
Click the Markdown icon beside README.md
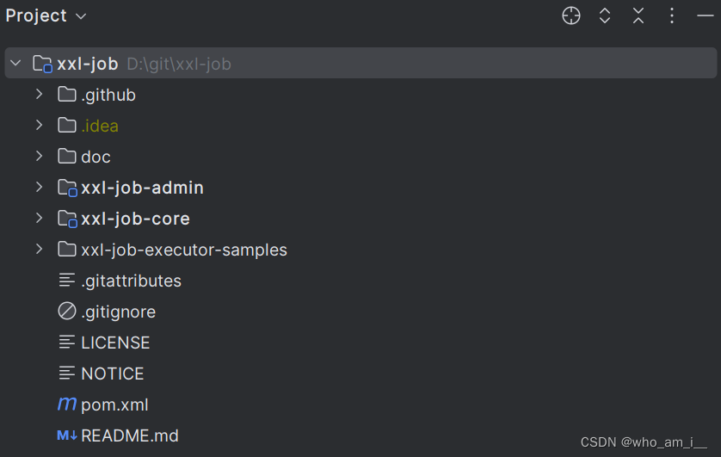67,435
